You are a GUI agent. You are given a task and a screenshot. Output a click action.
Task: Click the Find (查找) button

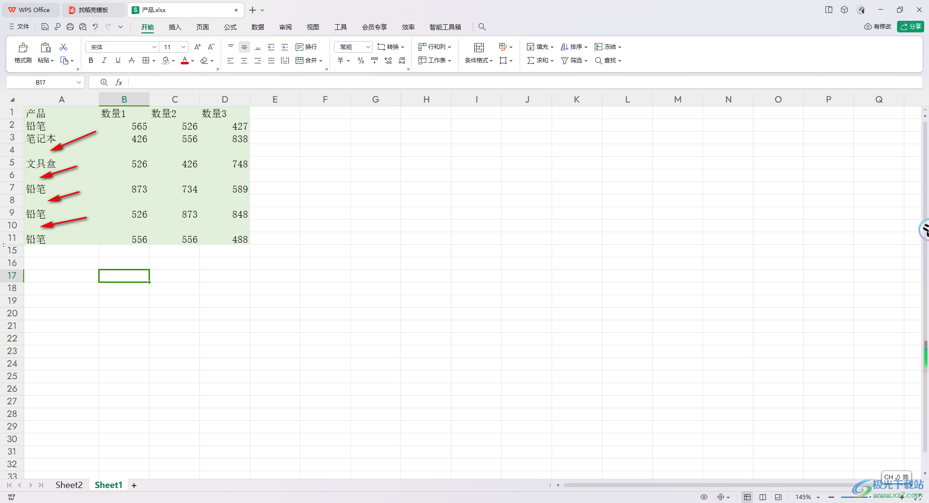(x=608, y=60)
